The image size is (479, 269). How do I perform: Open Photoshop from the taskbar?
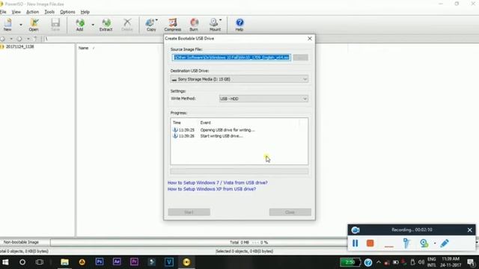tap(100, 262)
